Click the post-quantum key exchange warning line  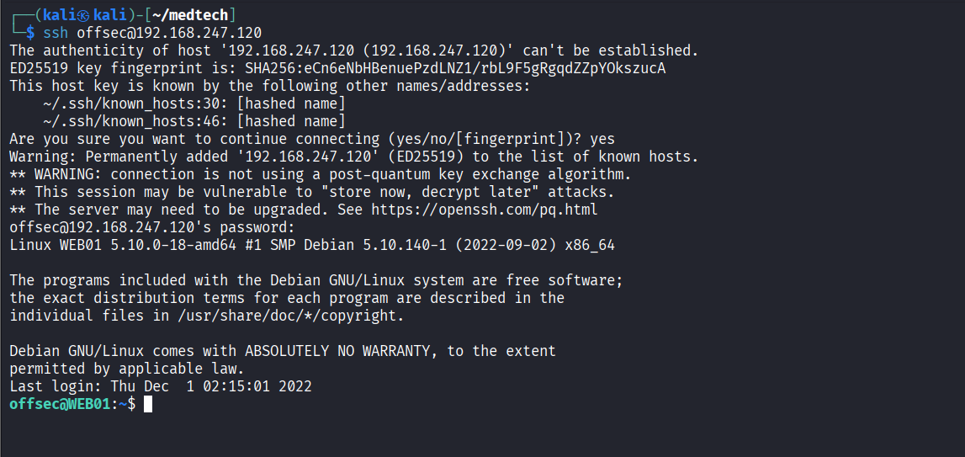[x=320, y=174]
